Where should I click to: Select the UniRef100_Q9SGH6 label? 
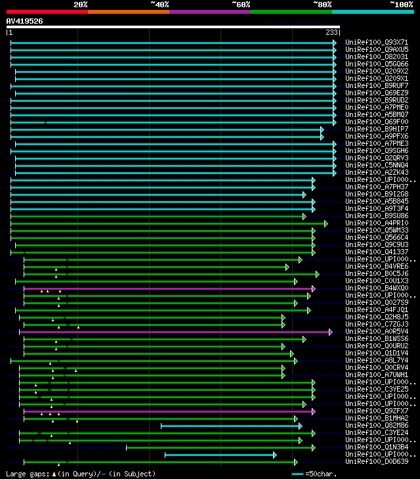coord(377,150)
